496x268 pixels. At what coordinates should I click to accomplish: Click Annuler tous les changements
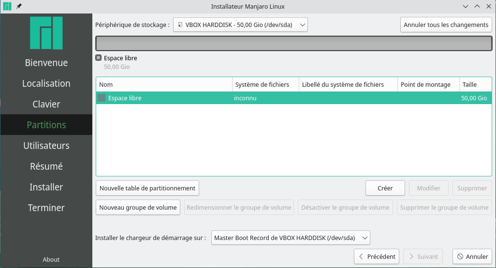click(x=446, y=25)
